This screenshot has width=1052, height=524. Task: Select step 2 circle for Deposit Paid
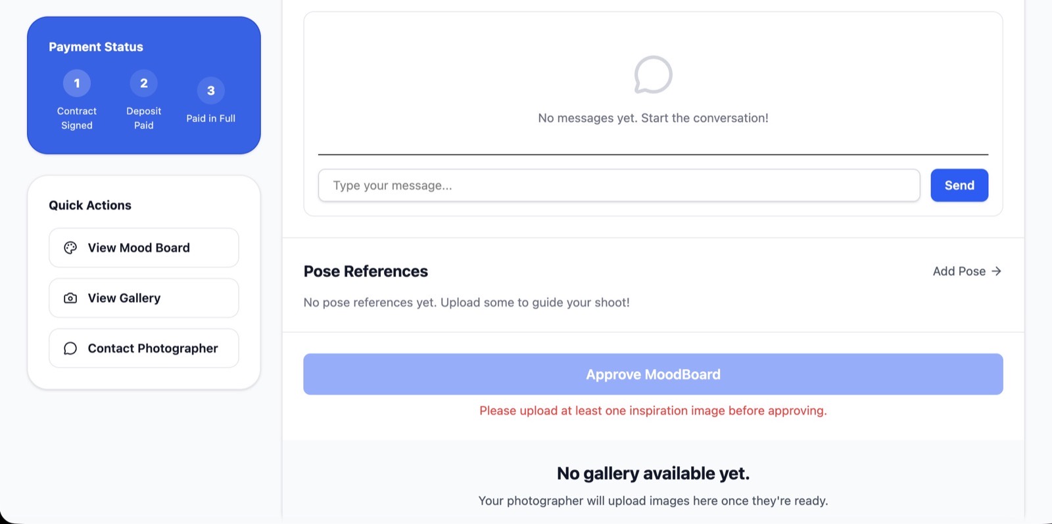click(x=144, y=83)
